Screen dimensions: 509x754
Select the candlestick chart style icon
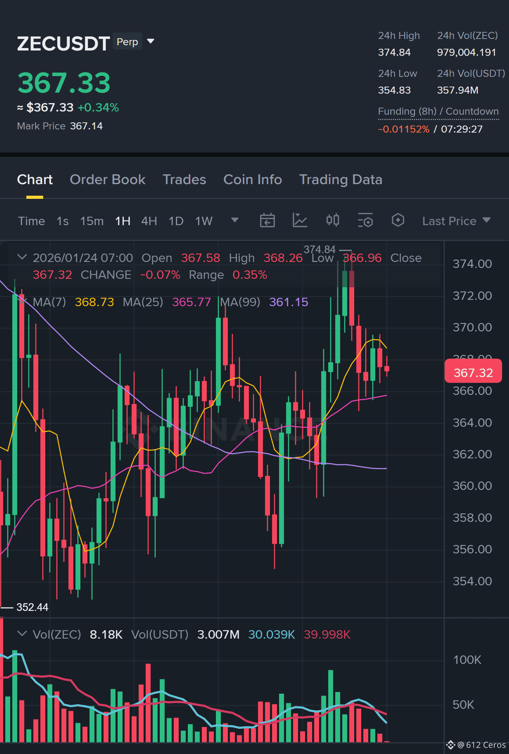coord(332,221)
